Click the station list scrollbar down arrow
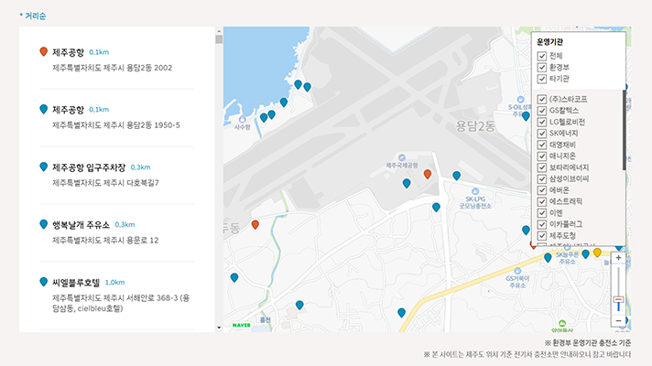The height and width of the screenshot is (366, 652). tap(219, 327)
